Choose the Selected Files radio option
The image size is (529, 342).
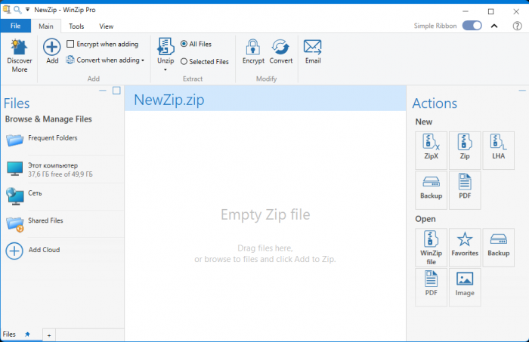(x=184, y=62)
